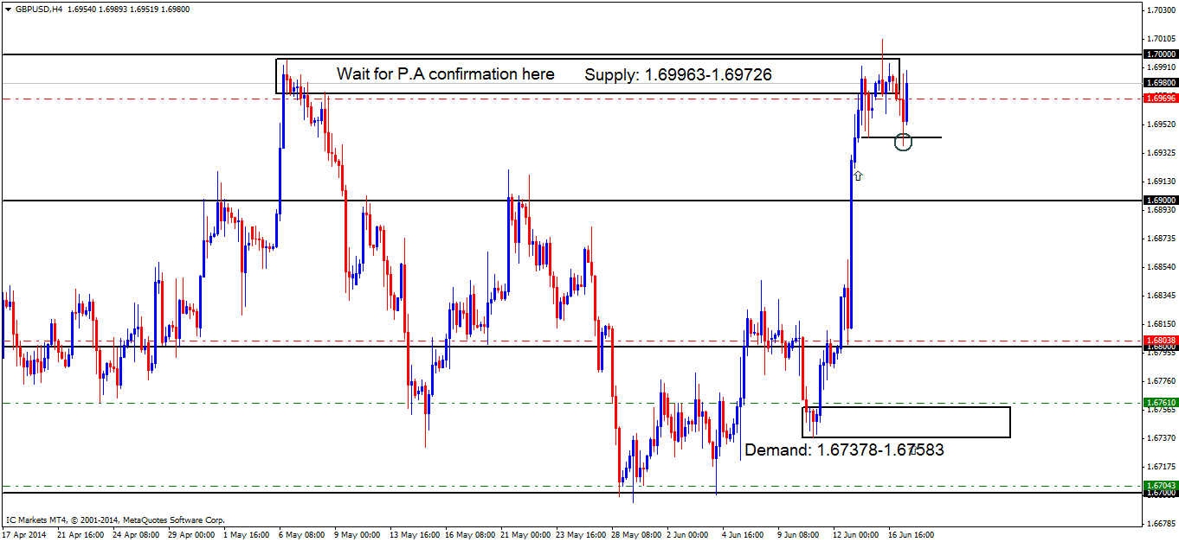The image size is (1179, 542).
Task: Click the '24 Apr 08:00' time label
Action: (137, 535)
